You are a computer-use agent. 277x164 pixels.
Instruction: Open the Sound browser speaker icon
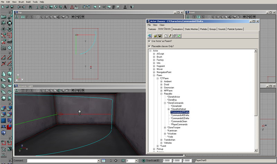pyautogui.click(x=46, y=7)
